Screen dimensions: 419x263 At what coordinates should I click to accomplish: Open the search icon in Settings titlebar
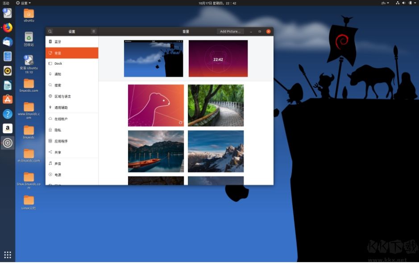pyautogui.click(x=50, y=31)
